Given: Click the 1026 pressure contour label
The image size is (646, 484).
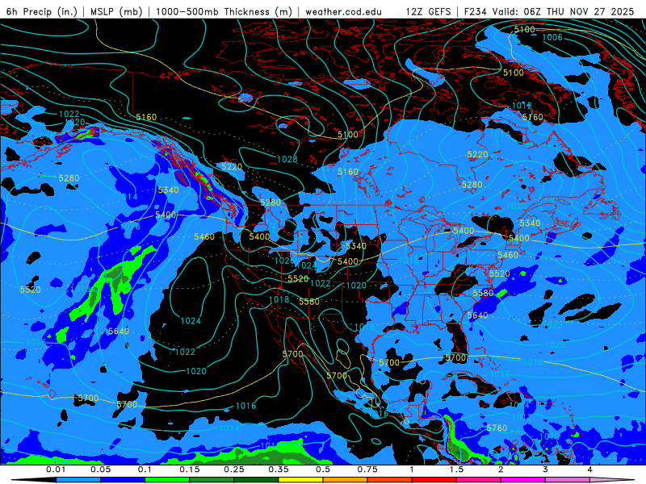Looking at the screenshot, I should (x=284, y=261).
